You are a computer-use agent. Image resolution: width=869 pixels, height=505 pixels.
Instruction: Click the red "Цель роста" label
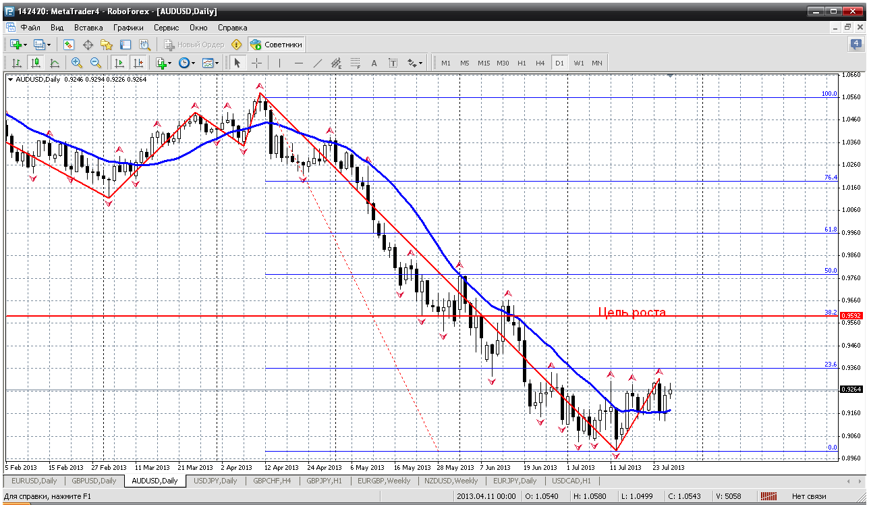pyautogui.click(x=632, y=312)
